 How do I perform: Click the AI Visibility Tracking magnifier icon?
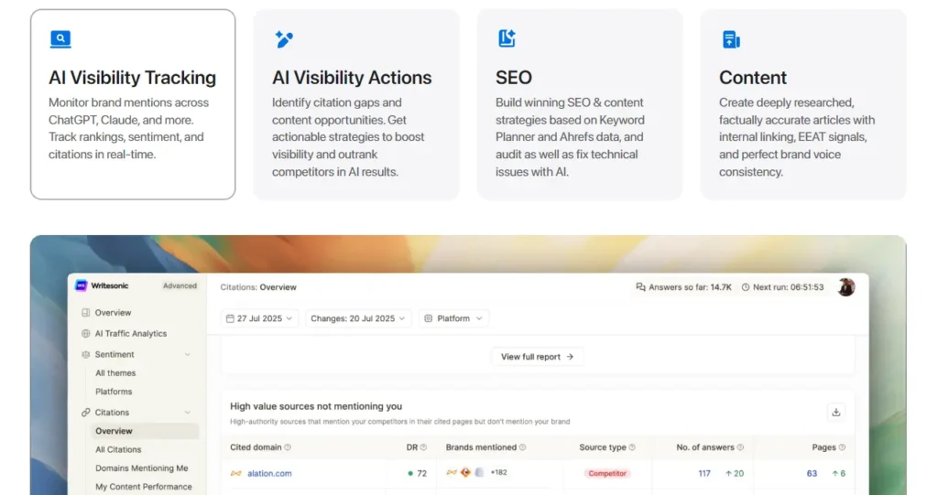click(x=60, y=38)
